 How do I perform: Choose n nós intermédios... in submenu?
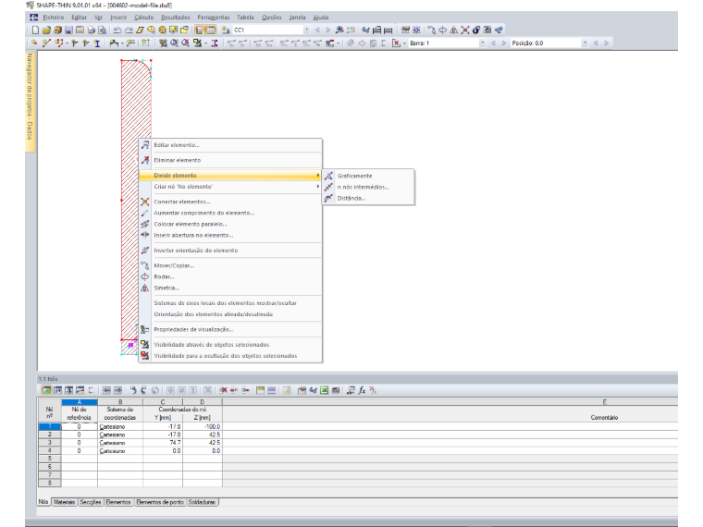368,187
